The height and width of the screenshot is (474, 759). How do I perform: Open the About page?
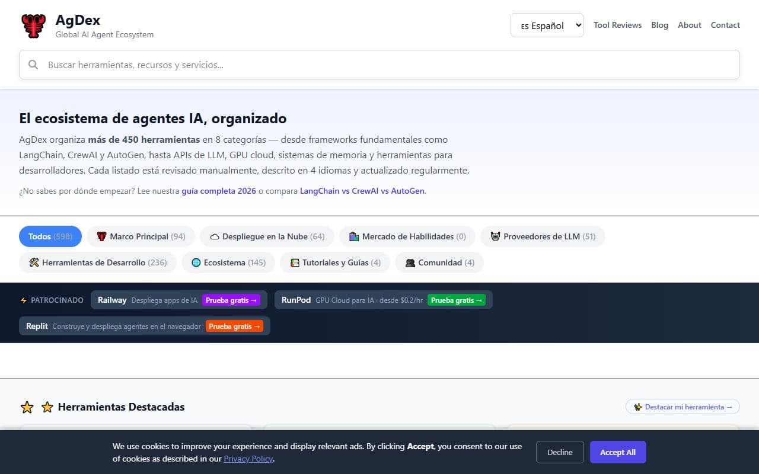click(x=689, y=25)
